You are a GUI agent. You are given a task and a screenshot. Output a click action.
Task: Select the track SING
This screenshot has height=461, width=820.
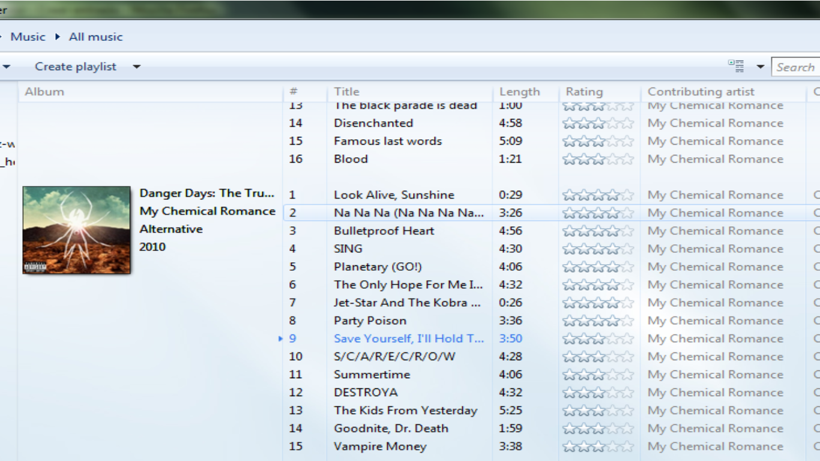[x=348, y=249]
